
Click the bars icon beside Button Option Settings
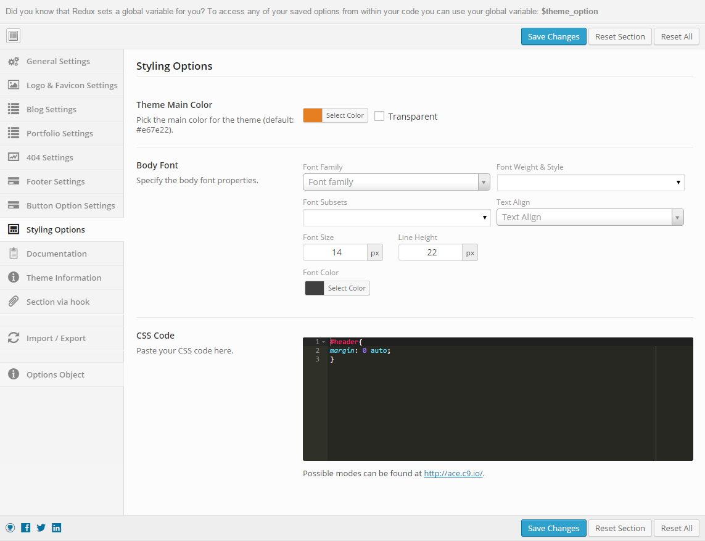[14, 205]
